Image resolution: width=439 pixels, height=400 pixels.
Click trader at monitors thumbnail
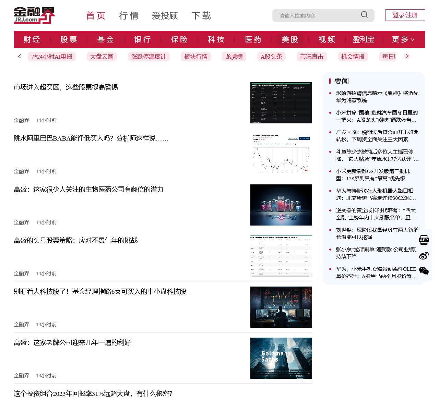281,307
